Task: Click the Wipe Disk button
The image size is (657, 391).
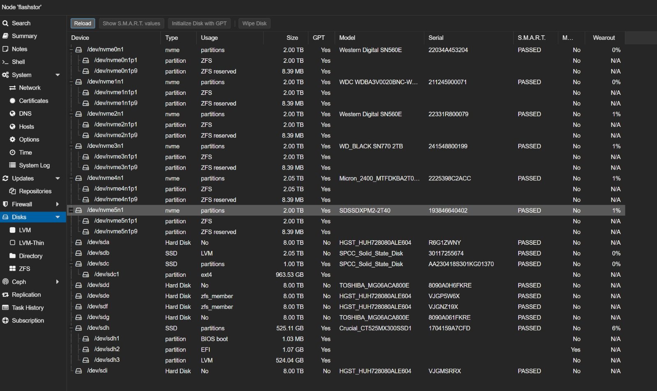Action: pos(254,23)
